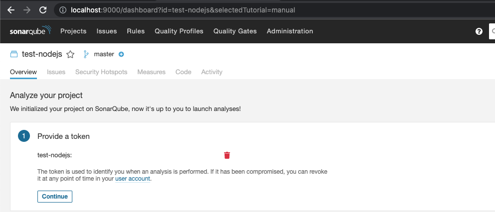This screenshot has height=212, width=495.
Task: Click the localhost:9000 address bar URL
Action: click(183, 10)
